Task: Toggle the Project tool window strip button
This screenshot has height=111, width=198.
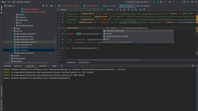Action: (x=1, y=10)
